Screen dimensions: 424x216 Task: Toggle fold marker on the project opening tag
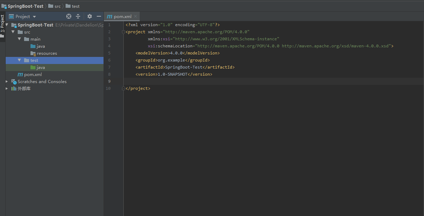click(x=123, y=32)
